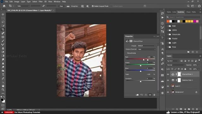Open crop overlay grid options
This screenshot has height=114, width=202.
[x=82, y=6]
